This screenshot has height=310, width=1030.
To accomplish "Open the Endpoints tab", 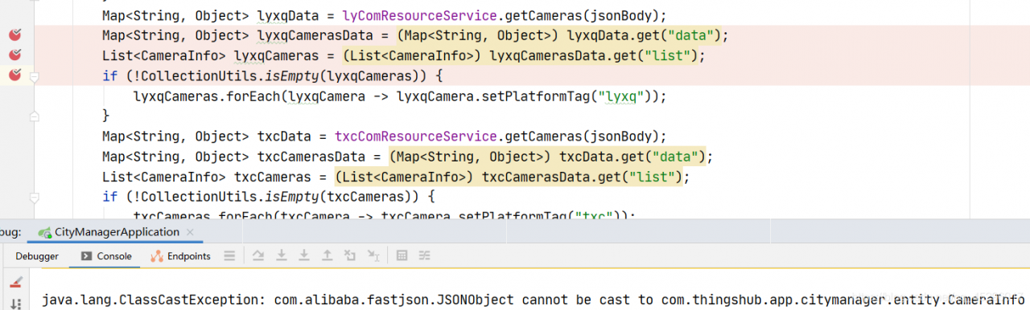I will pos(180,256).
